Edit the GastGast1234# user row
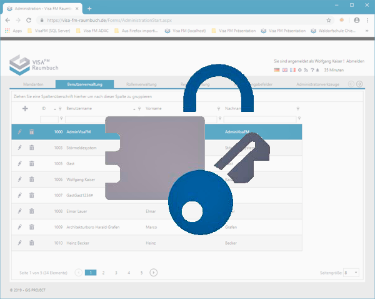This screenshot has width=375, height=299. coord(20,195)
